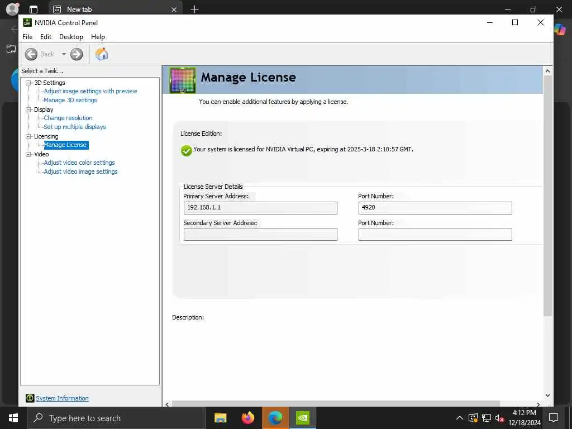
Task: Click the taskbar clock showing 4:12 PM
Action: [525, 418]
